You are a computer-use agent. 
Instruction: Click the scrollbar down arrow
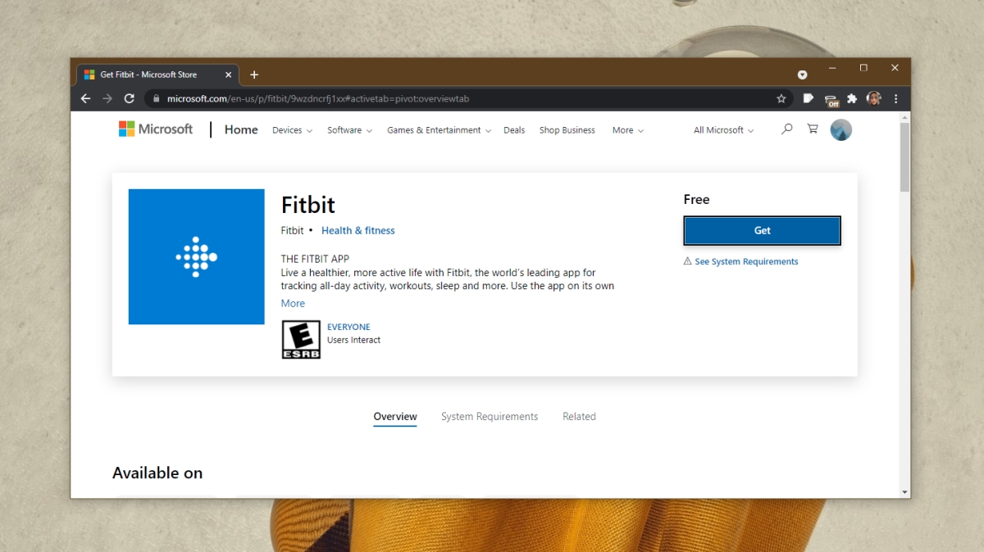(904, 492)
